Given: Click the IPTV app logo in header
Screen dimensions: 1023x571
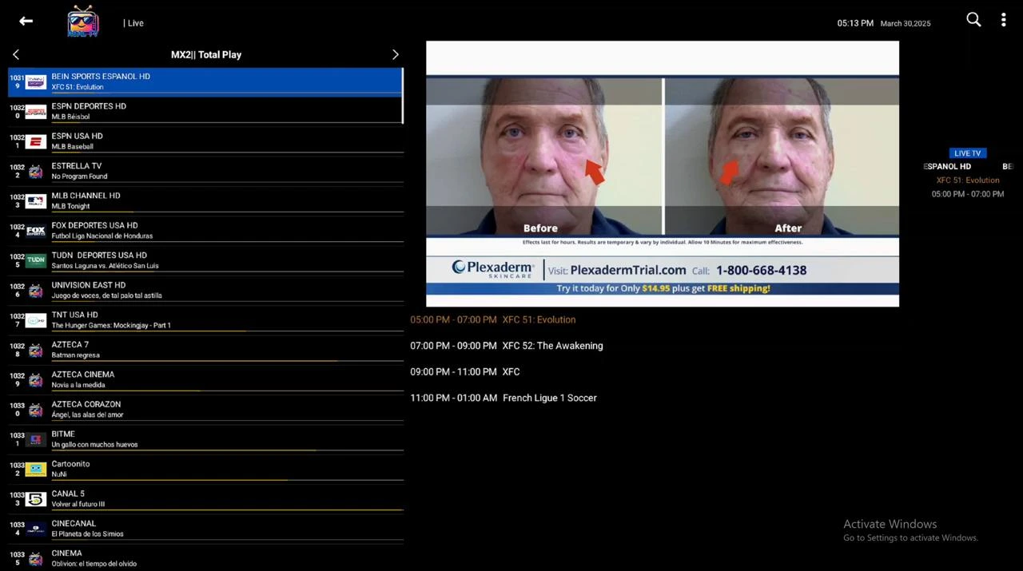Looking at the screenshot, I should 83,22.
